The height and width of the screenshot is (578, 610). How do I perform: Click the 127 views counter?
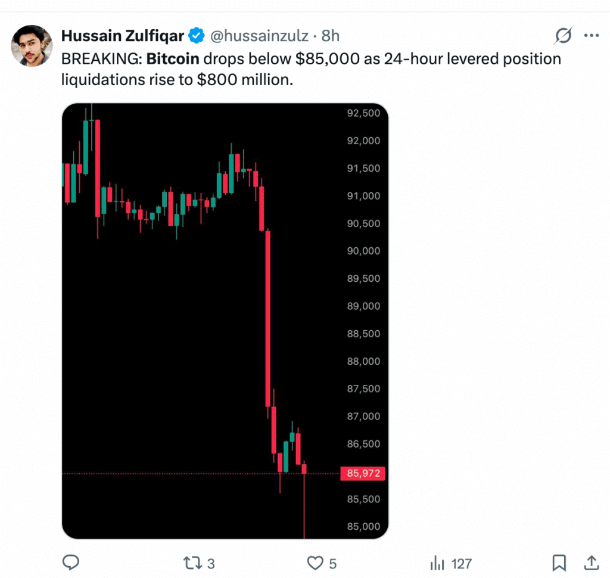pyautogui.click(x=462, y=562)
